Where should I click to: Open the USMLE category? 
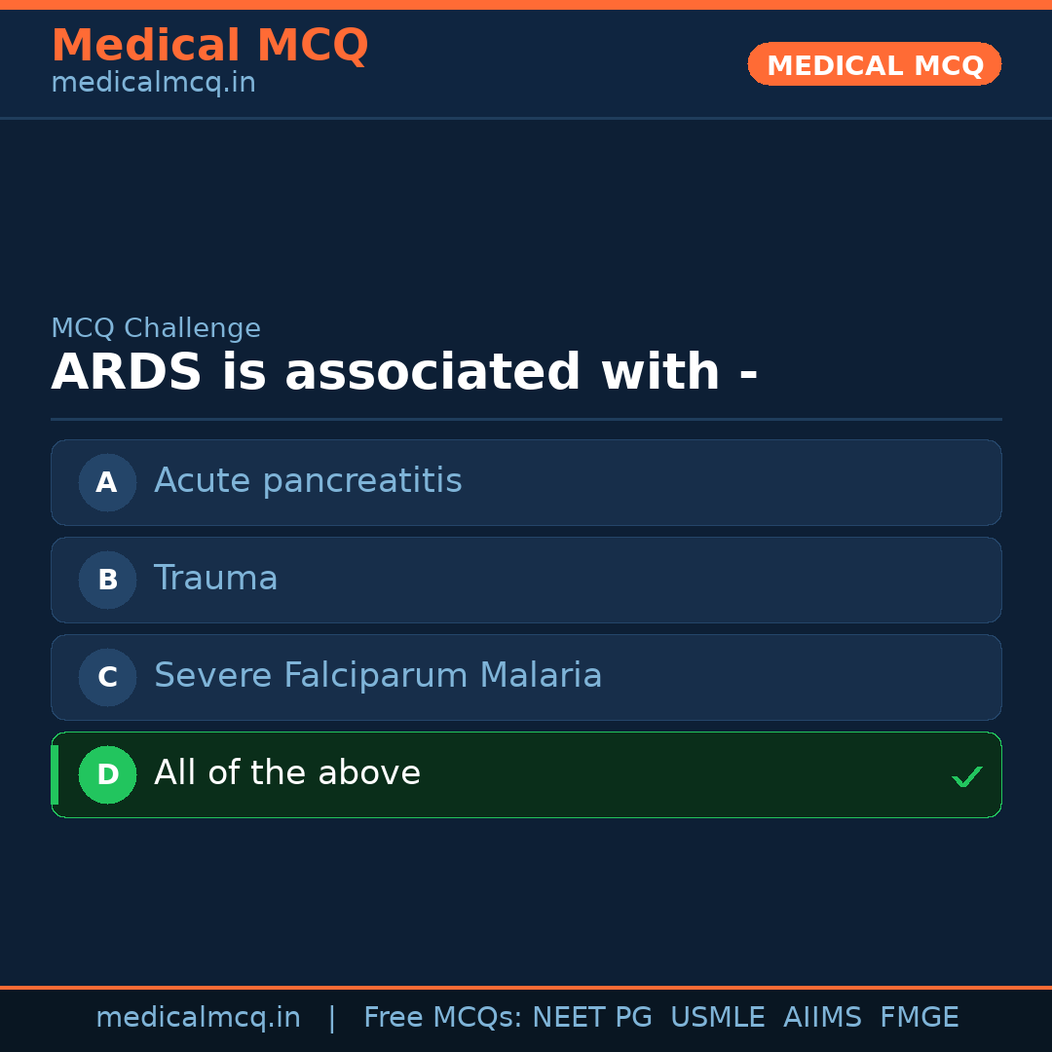718,1017
